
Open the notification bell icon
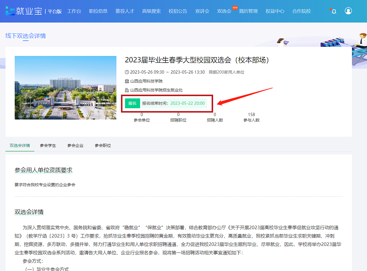(x=334, y=11)
